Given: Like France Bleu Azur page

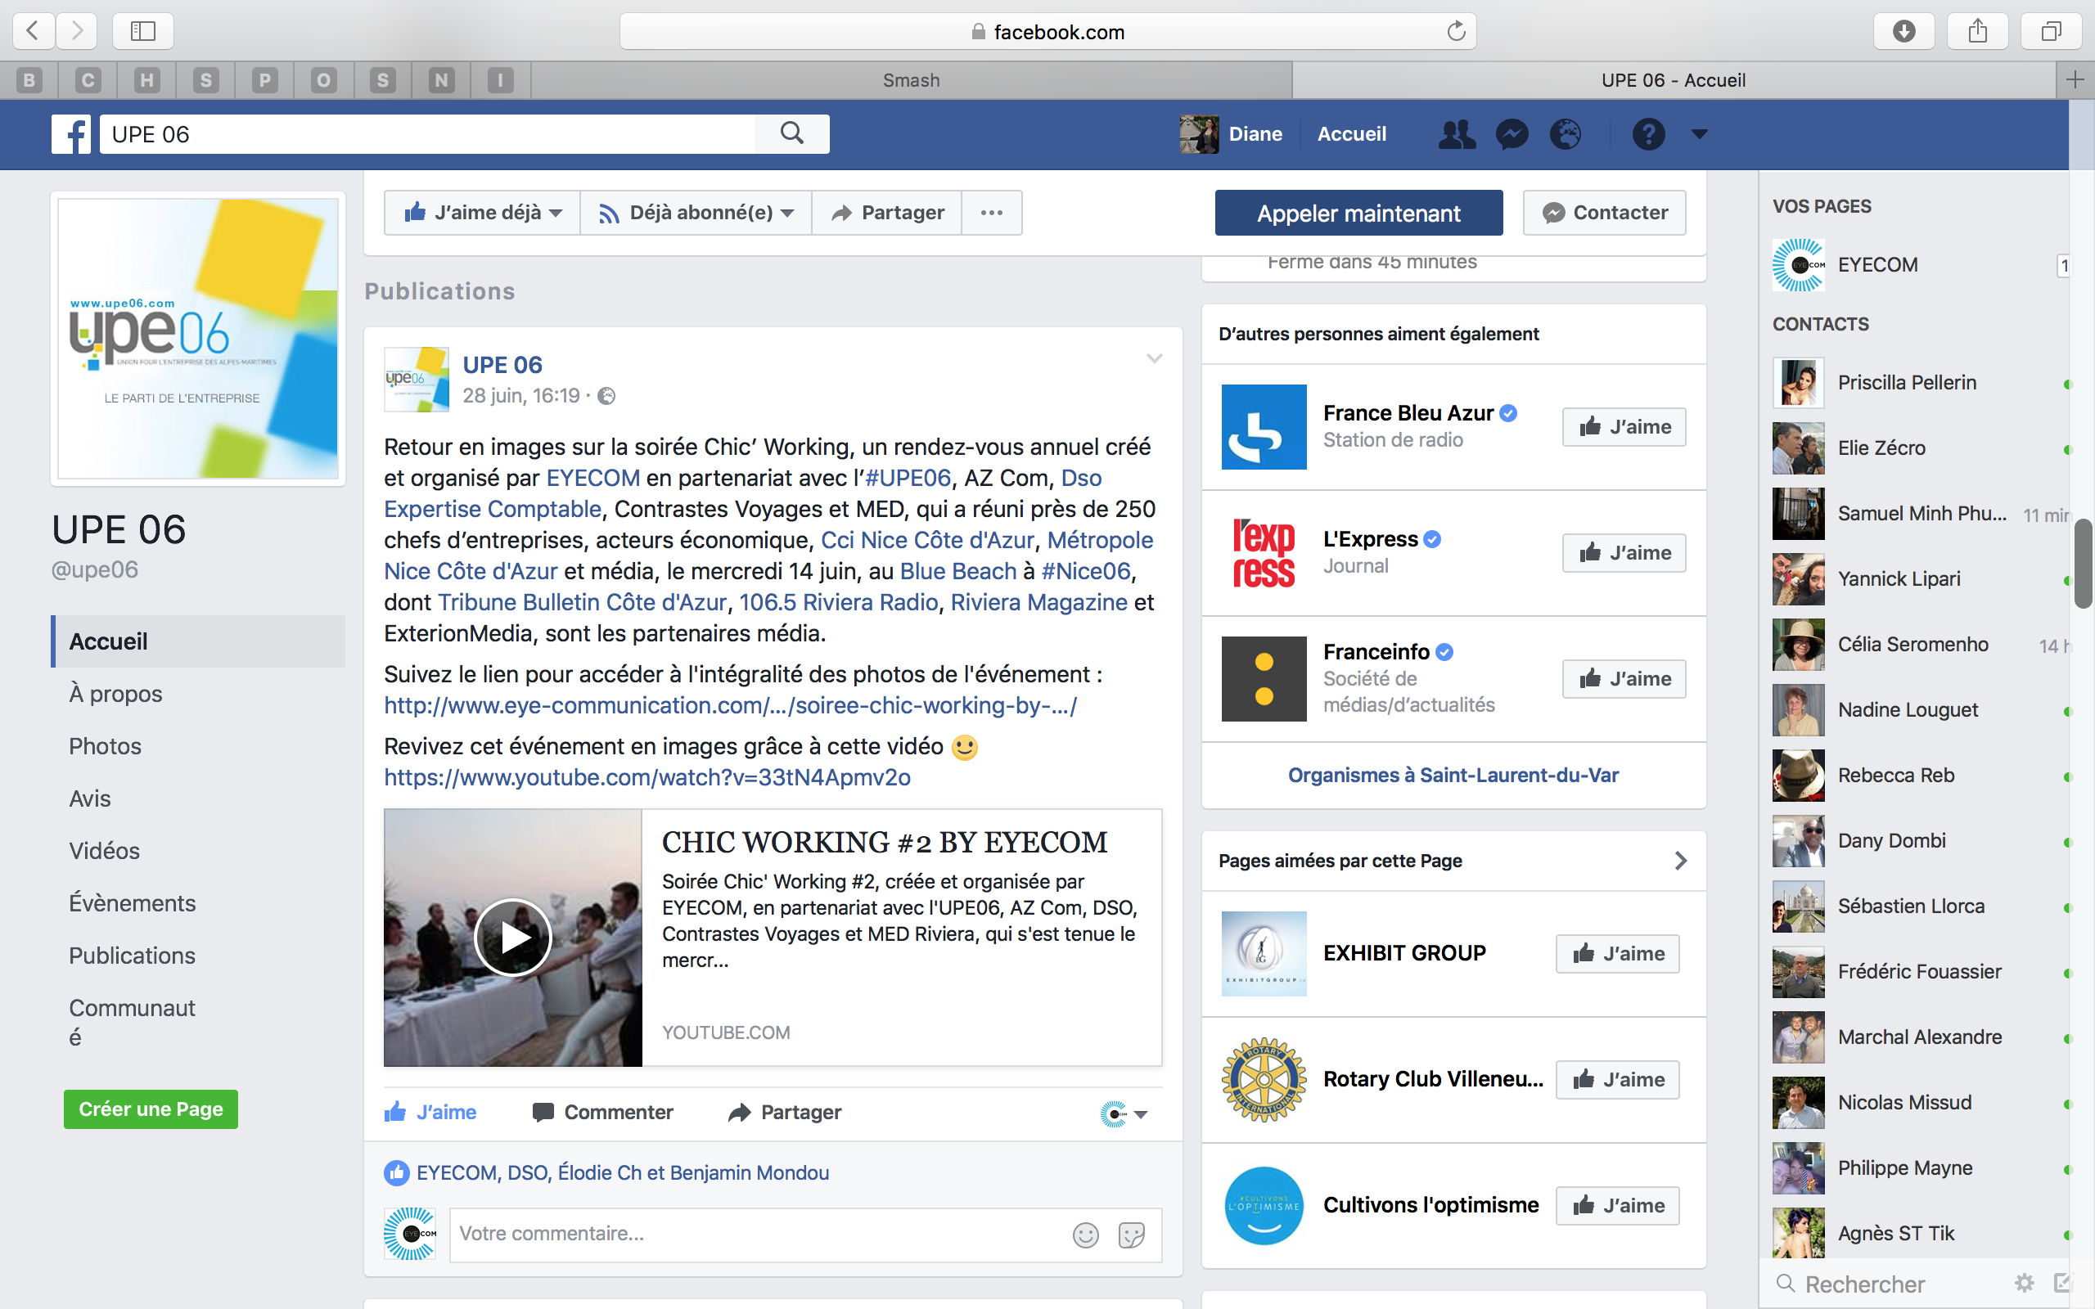Looking at the screenshot, I should [1624, 427].
